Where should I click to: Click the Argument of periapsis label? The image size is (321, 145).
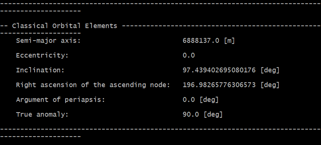(x=60, y=100)
